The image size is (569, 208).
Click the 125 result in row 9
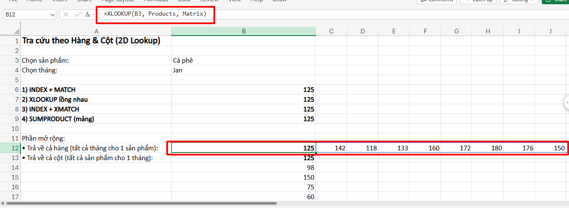244,119
